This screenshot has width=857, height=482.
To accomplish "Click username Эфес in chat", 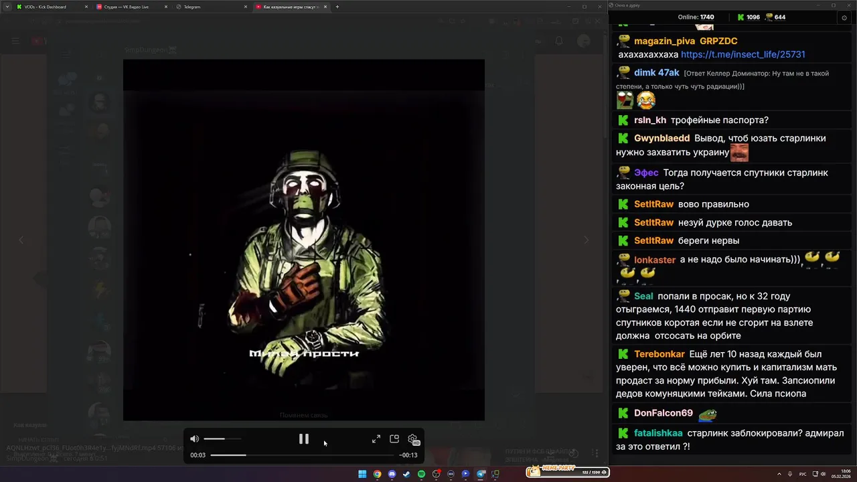I will click(646, 172).
